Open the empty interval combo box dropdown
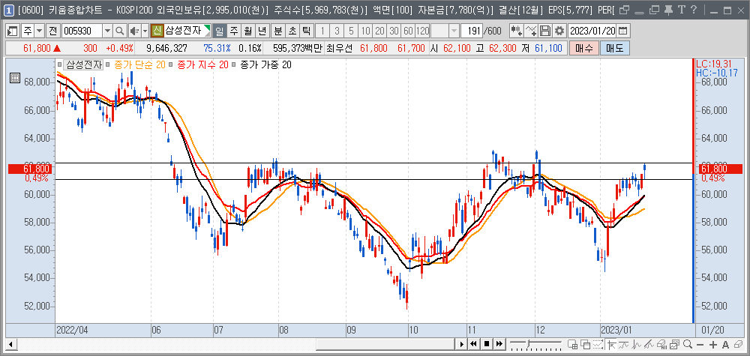This screenshot has height=356, width=750. 454,31
